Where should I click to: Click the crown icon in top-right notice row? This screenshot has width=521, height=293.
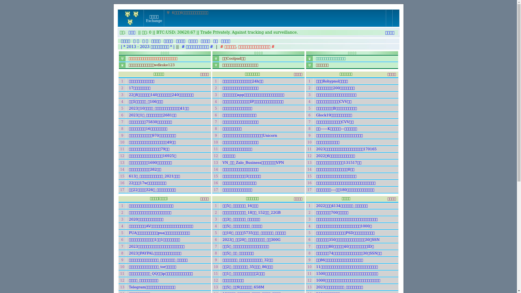click(309, 59)
